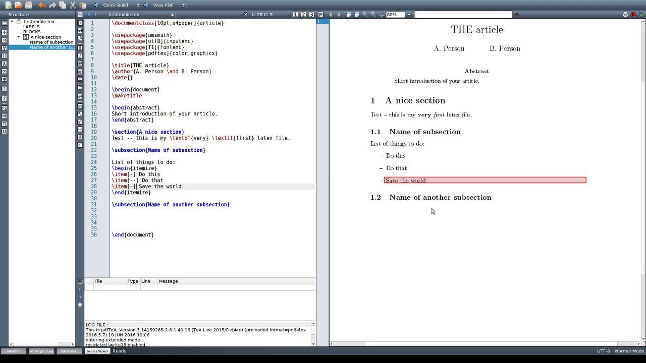Create a new file with the New icon

(x=8, y=5)
